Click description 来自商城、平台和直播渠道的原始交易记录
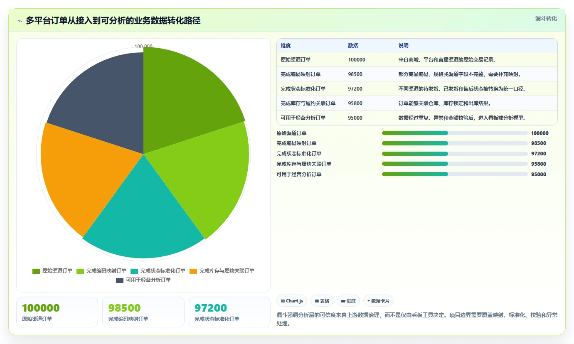The width and height of the screenshot is (574, 344). pyautogui.click(x=447, y=60)
